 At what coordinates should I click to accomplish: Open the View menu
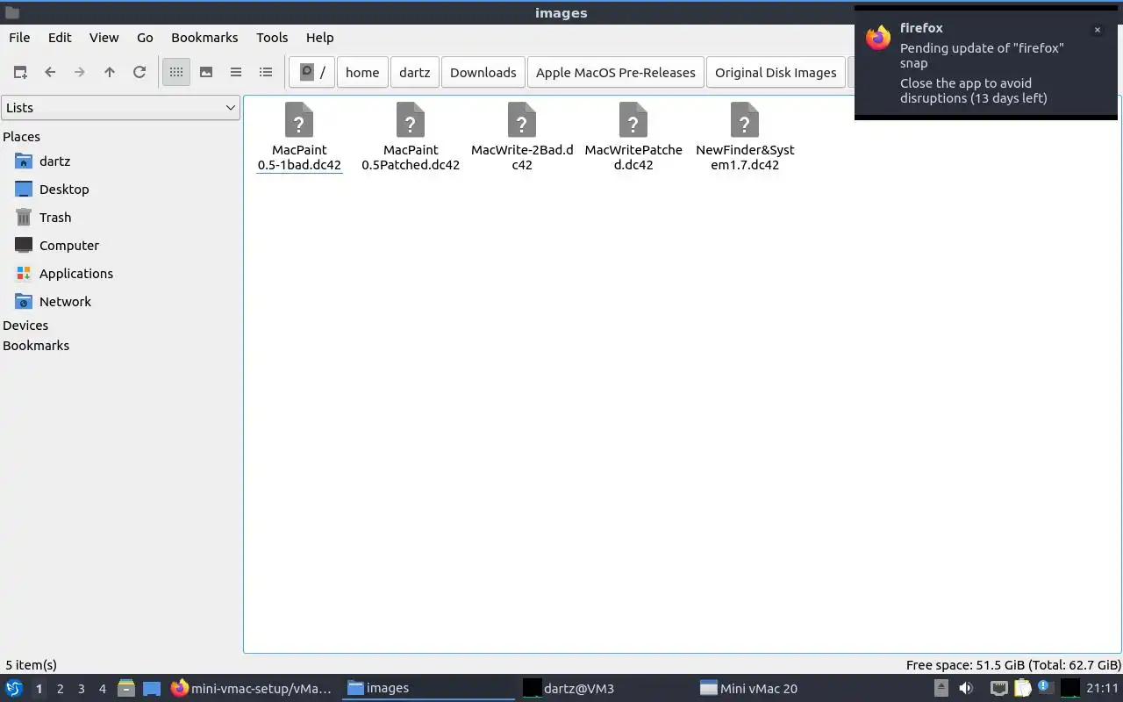104,38
